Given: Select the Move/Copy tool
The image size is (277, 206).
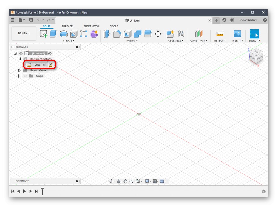Looking at the screenshot, I should tap(158, 34).
